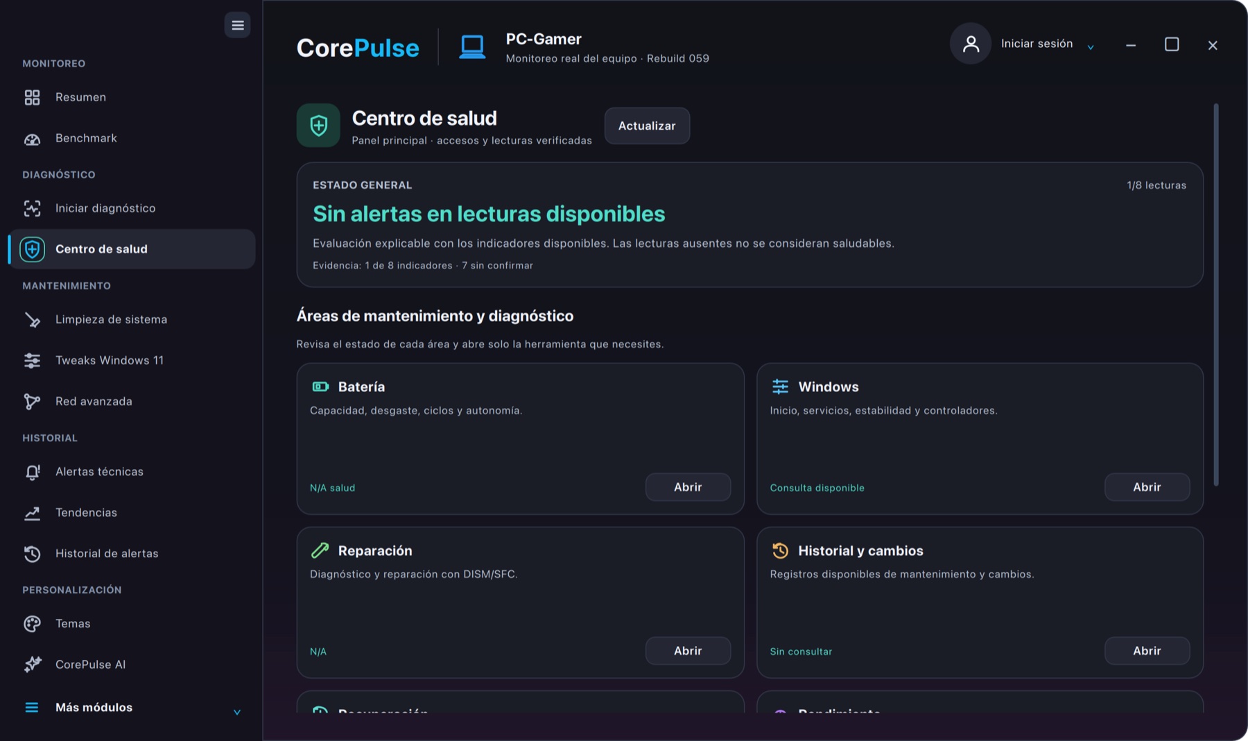Screen dimensions: 1248x741
Task: Select Tweaks Windows 11 in sidebar
Action: pos(132,361)
